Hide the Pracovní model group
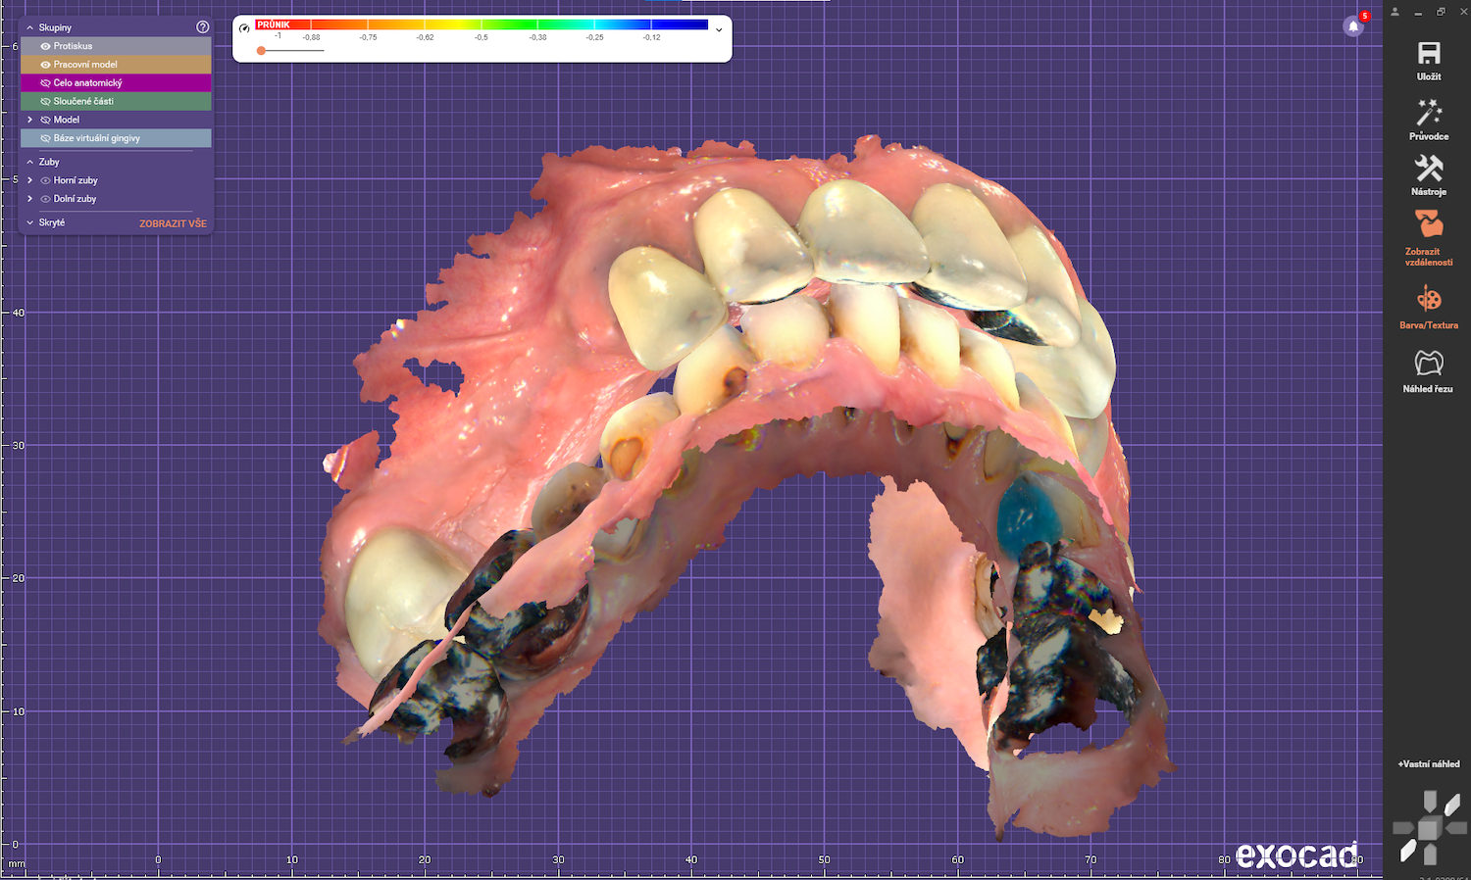1471x880 pixels. click(x=45, y=65)
